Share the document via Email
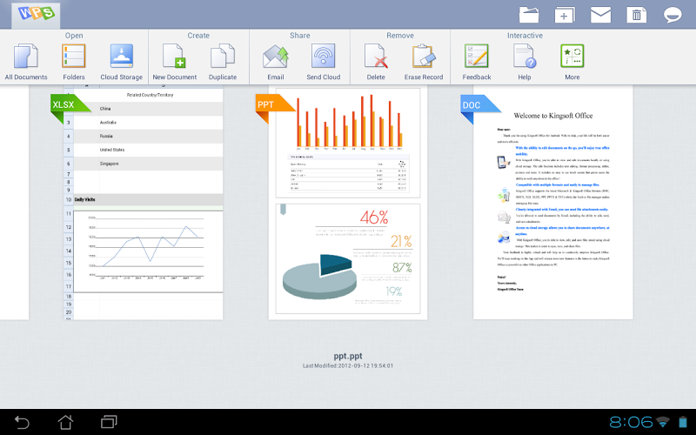 click(275, 62)
